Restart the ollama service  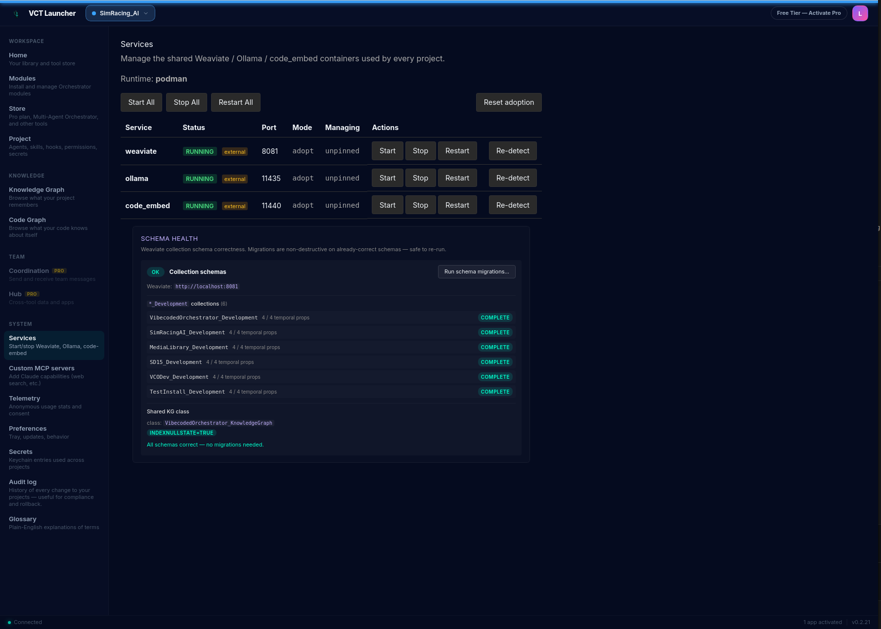coord(457,178)
